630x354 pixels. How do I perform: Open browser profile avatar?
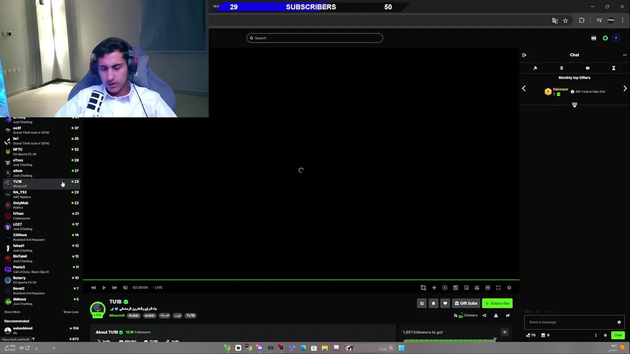click(611, 21)
